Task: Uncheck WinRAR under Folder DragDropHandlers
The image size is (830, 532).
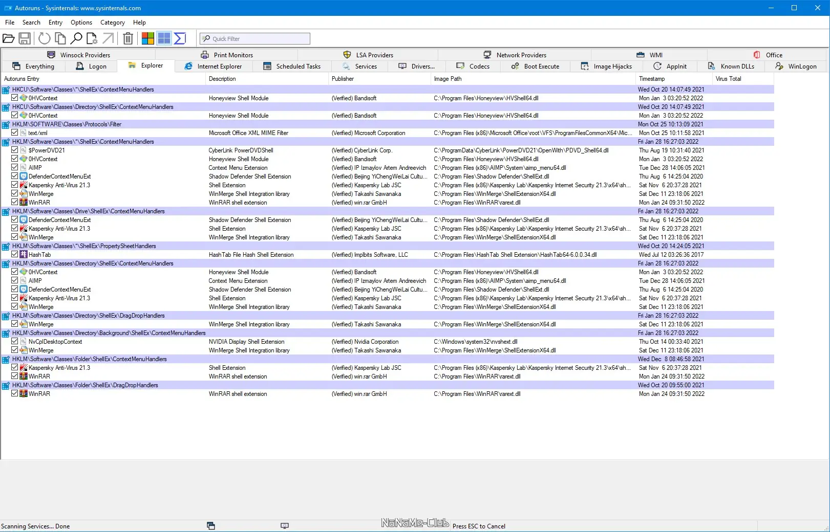Action: 15,394
